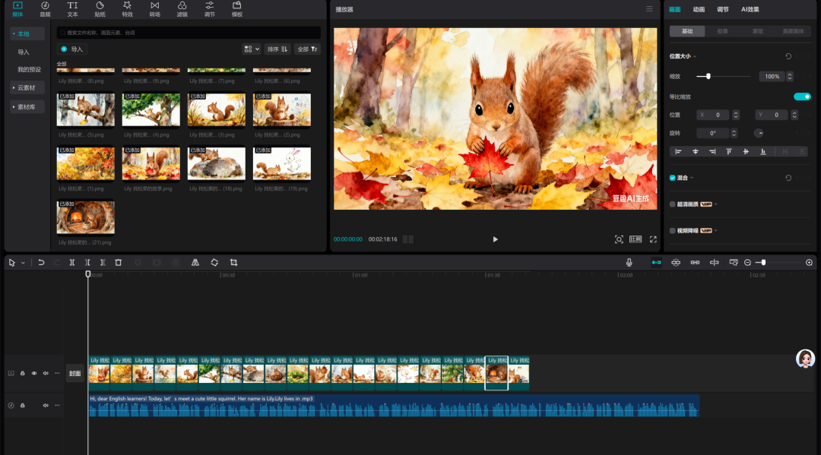This screenshot has width=821, height=455.
Task: Expand the 云素材 sidebar section
Action: [x=28, y=88]
